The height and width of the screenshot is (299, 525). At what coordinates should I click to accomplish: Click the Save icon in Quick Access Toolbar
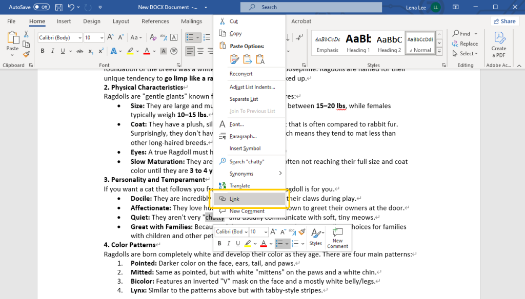[x=58, y=7]
